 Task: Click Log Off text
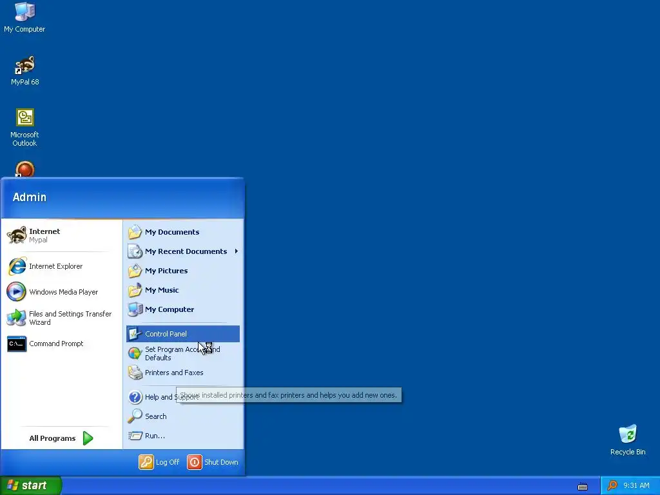168,462
